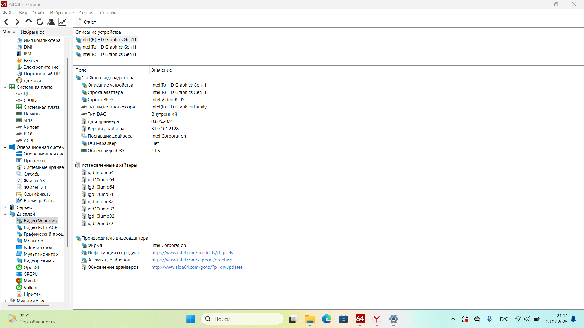Click the Forward navigation arrow
Viewport: 584px width, 328px height.
click(x=17, y=22)
